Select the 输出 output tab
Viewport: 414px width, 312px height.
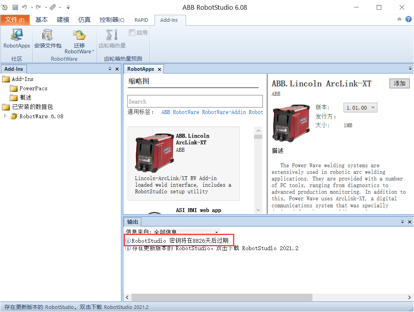click(x=133, y=222)
